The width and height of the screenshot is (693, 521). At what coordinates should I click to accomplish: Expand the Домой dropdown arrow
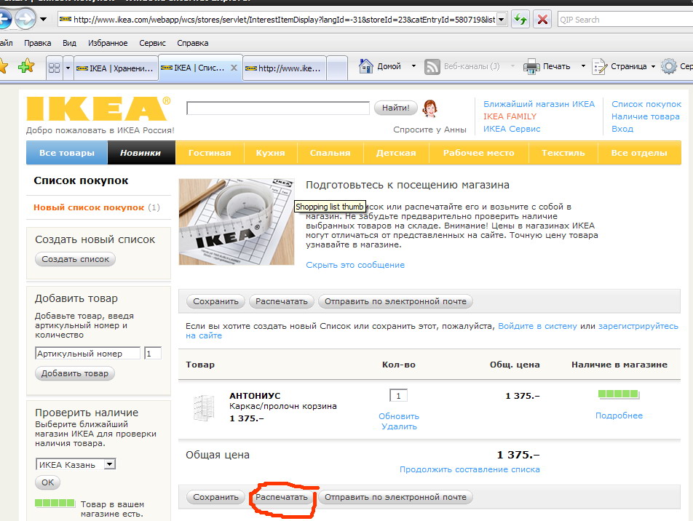(x=413, y=66)
